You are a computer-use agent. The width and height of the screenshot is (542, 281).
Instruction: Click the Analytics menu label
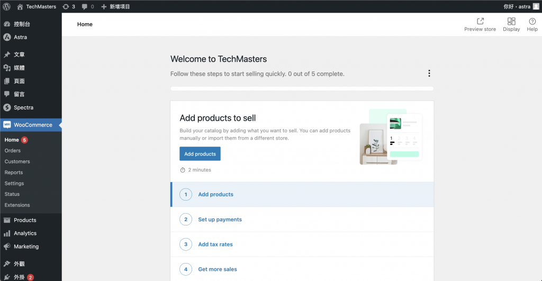pos(25,233)
